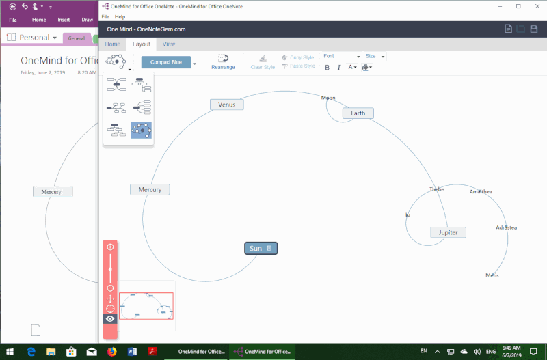This screenshot has height=360, width=547.
Task: Click the Adrastea subtopic label
Action: [x=506, y=227]
